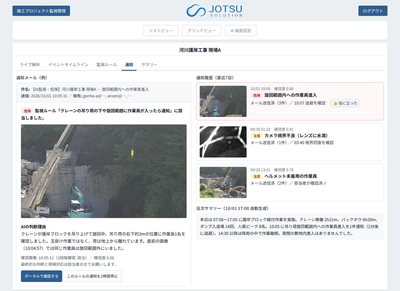Click the title カメラ視界不良（レンズに水滴）

coord(297,136)
